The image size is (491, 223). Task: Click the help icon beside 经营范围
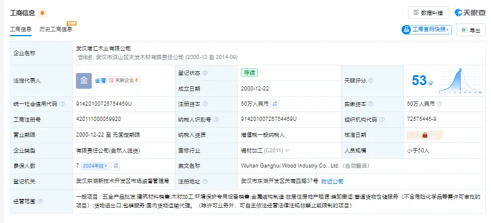[40, 201]
